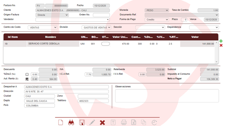This screenshot has width=225, height=126.
Task: Click the pencil edit icon
Action: point(92,122)
